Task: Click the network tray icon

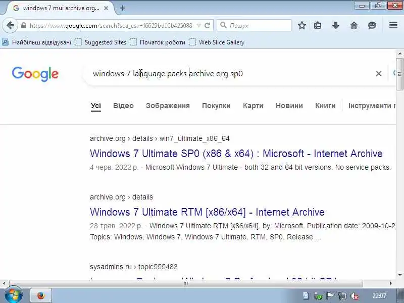Action: [x=342, y=296]
